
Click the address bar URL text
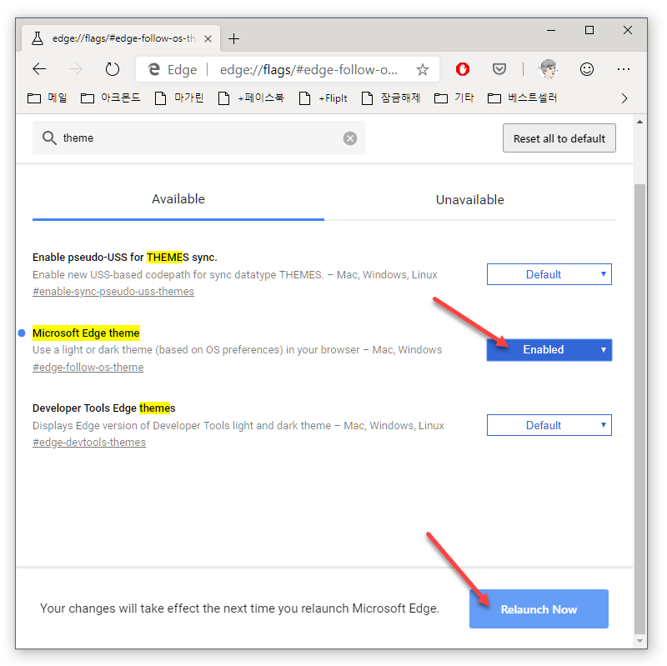pyautogui.click(x=308, y=69)
